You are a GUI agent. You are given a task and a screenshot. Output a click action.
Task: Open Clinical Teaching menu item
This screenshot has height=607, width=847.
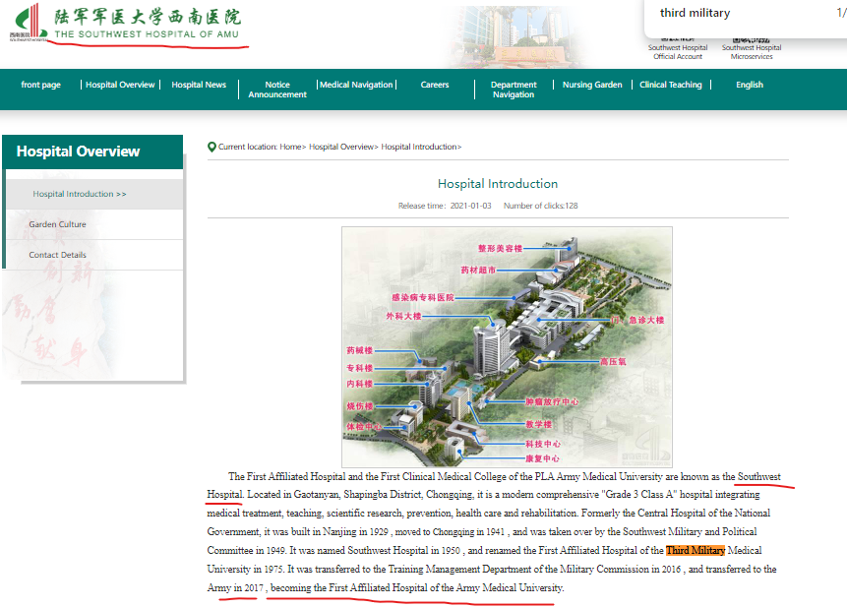(670, 85)
